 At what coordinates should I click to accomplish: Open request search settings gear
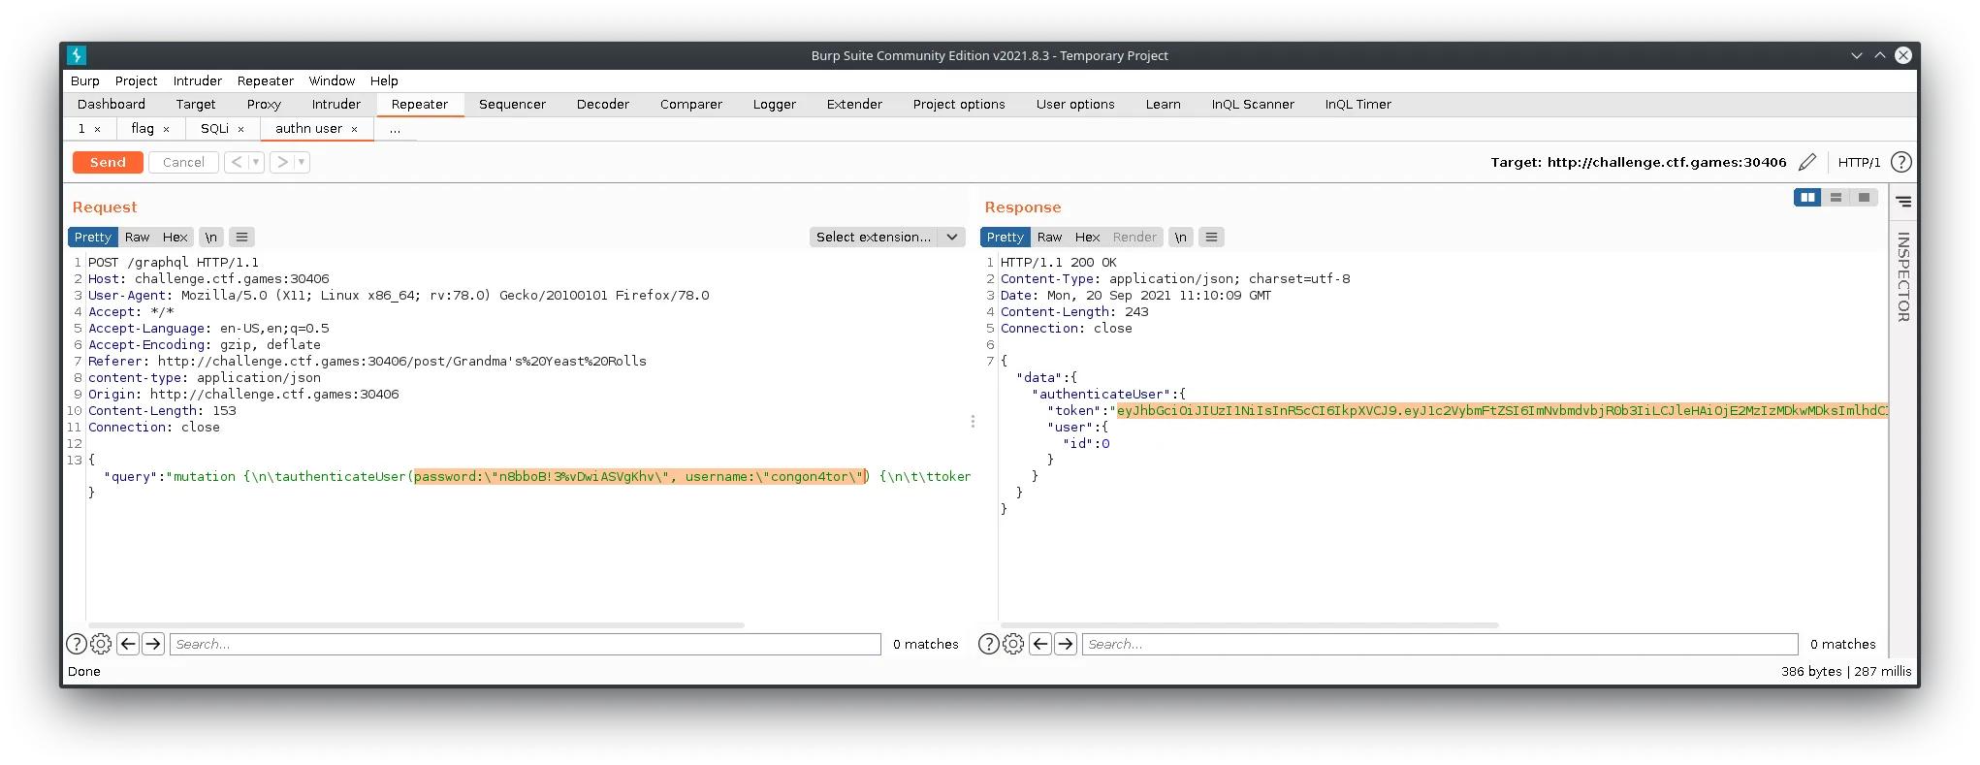coord(101,644)
